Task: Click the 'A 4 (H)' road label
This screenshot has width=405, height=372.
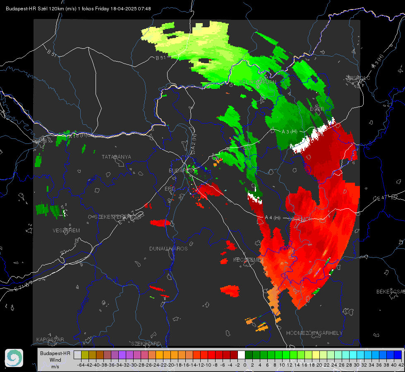Action: click(273, 218)
